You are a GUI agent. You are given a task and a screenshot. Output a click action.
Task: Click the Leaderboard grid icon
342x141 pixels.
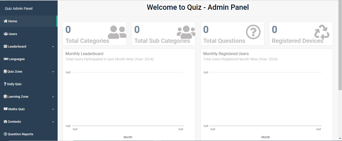[5, 46]
